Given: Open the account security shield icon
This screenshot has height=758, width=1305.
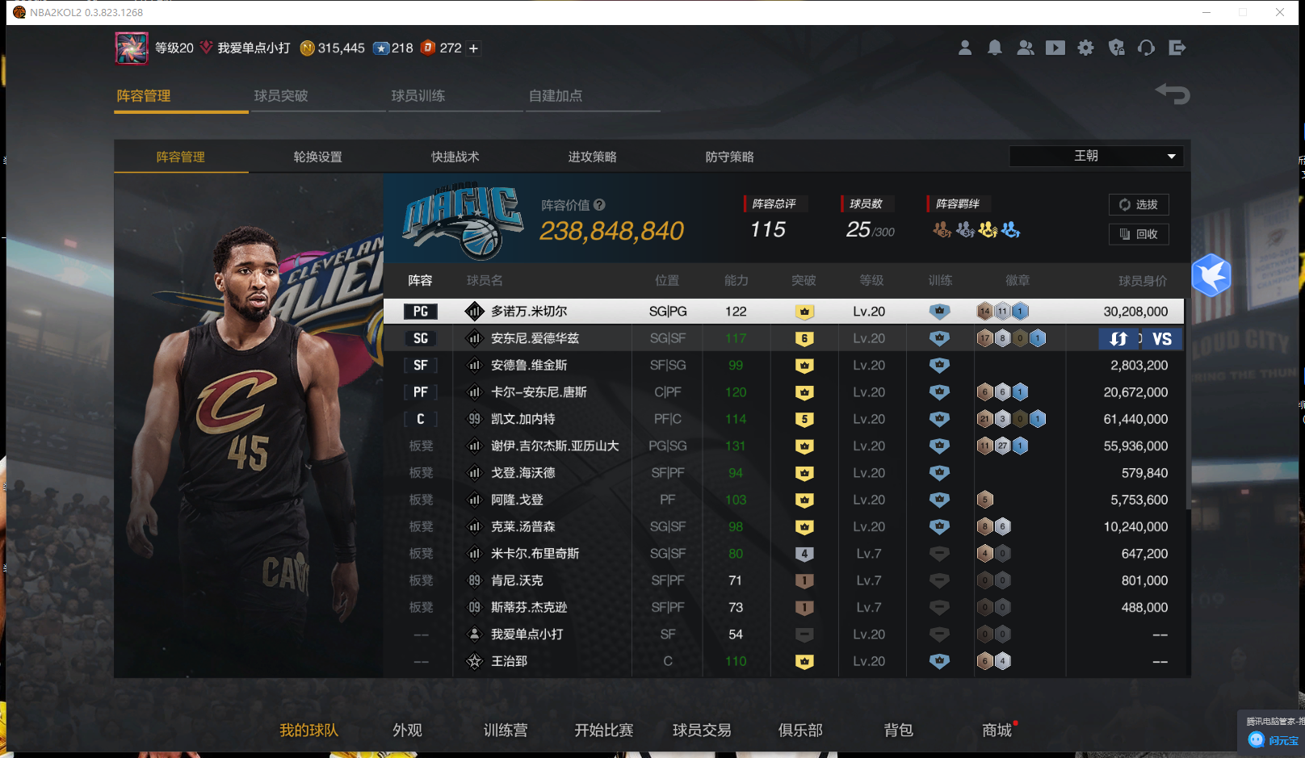Looking at the screenshot, I should pyautogui.click(x=1117, y=48).
